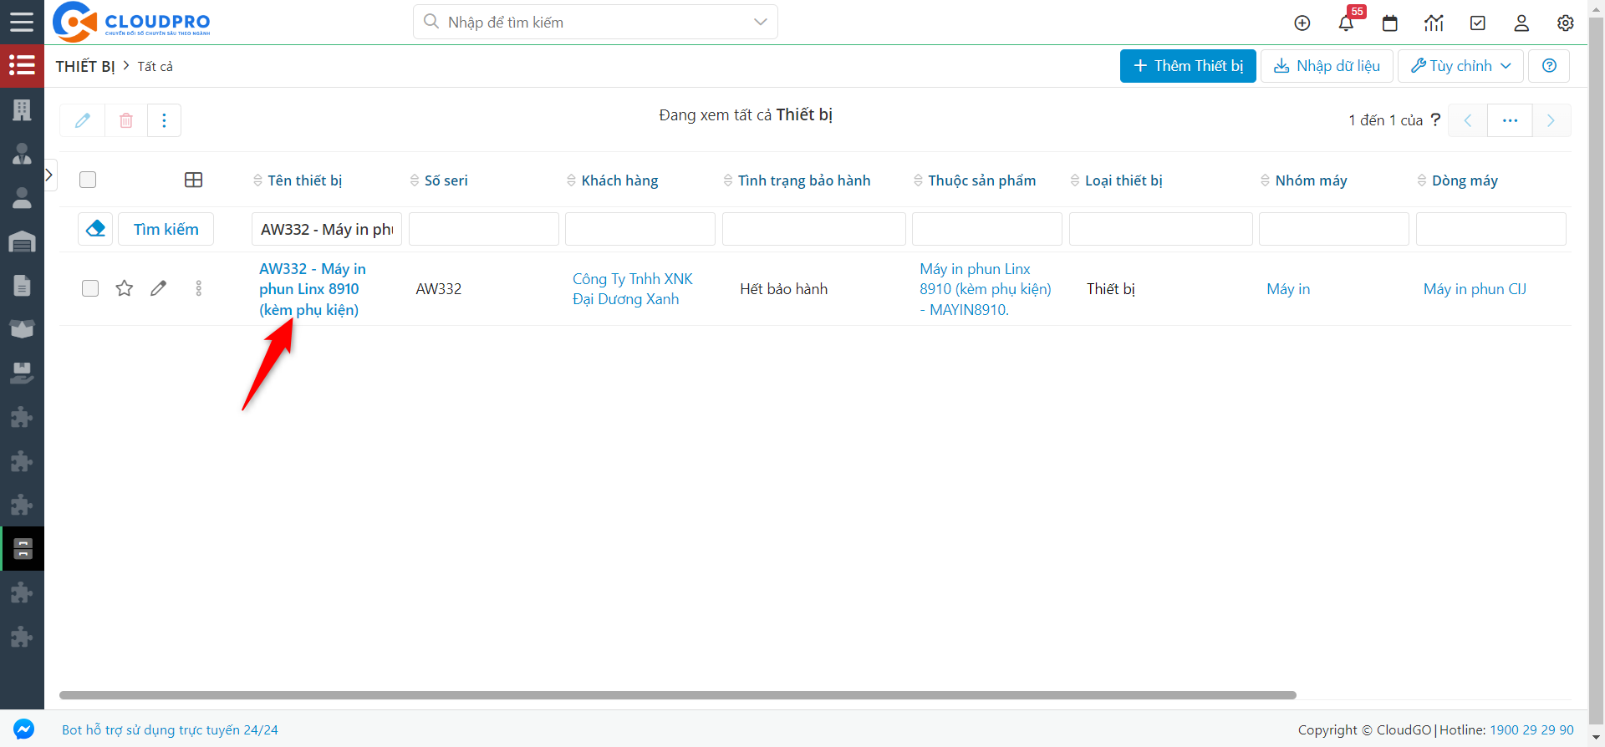1605x747 pixels.
Task: Open the calendar icon in header
Action: click(1390, 23)
